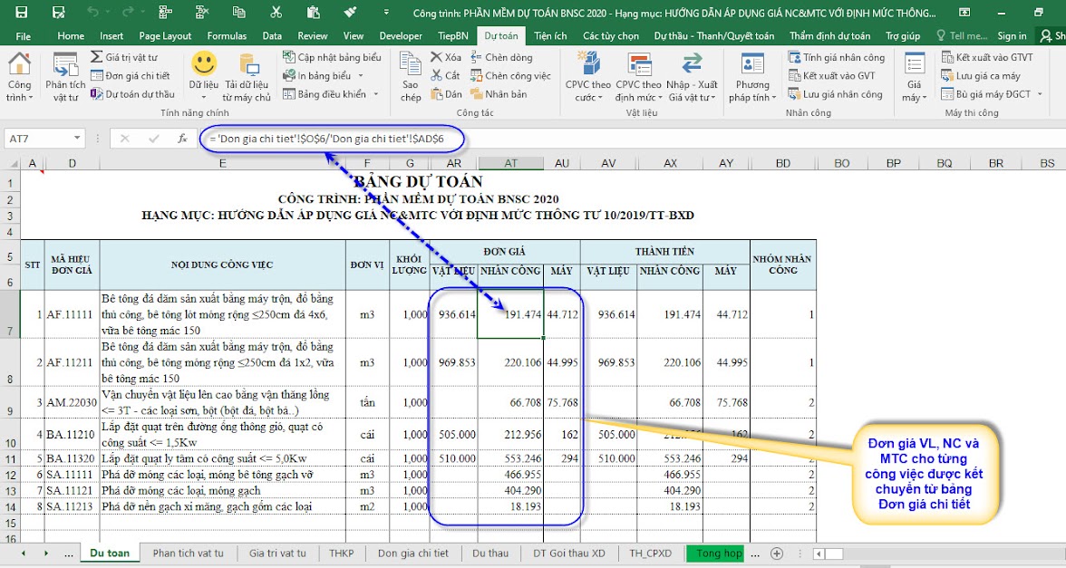Switch to Tong hop sheet tab
This screenshot has height=568, width=1066.
[x=716, y=553]
